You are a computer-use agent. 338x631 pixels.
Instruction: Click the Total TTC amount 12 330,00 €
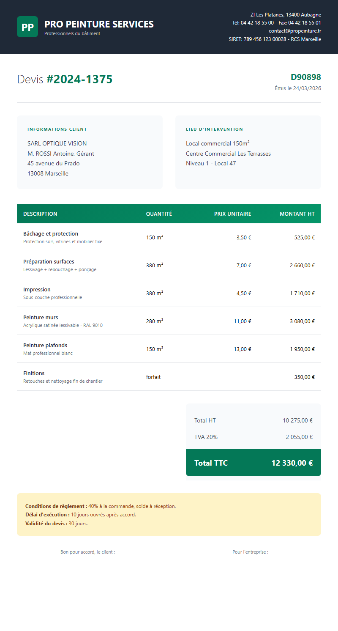pos(292,463)
